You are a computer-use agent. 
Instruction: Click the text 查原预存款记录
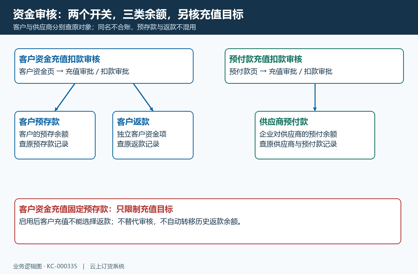pyautogui.click(x=44, y=144)
